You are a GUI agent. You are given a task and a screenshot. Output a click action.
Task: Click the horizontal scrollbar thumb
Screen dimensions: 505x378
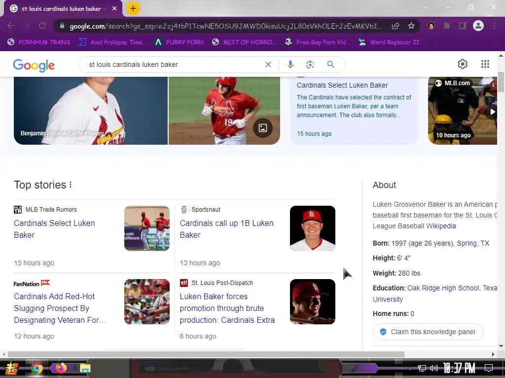click(x=206, y=354)
